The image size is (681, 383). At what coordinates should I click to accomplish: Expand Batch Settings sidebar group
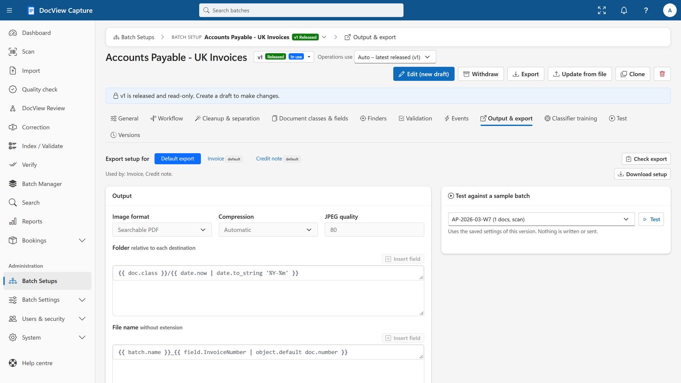pyautogui.click(x=47, y=300)
